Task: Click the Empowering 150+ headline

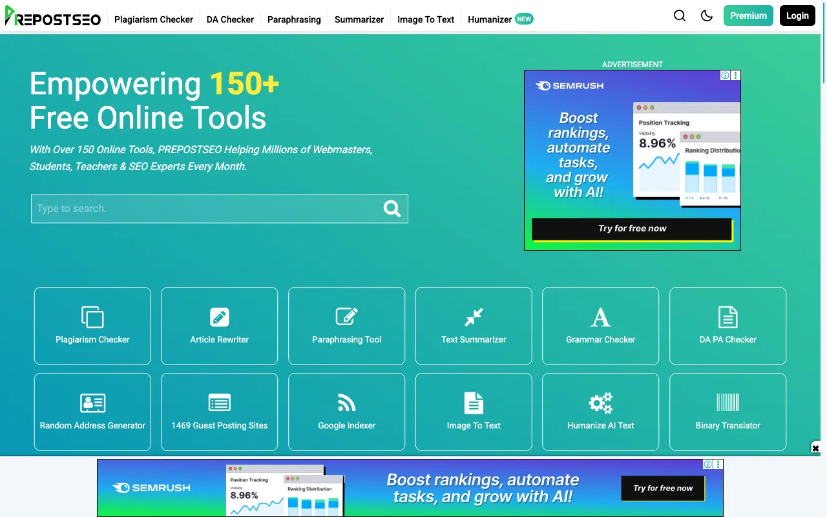Action: click(x=154, y=83)
